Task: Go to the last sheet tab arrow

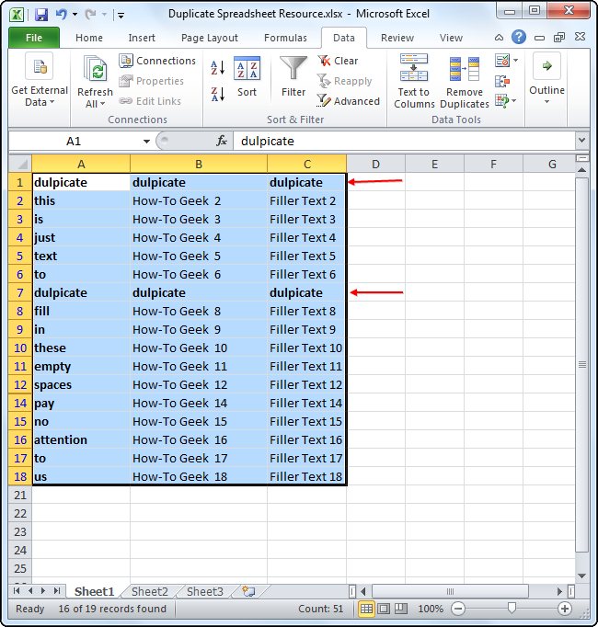Action: 57,590
